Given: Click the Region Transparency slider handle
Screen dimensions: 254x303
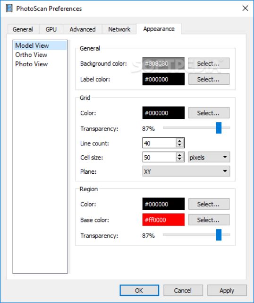Looking at the screenshot, I should (219, 235).
